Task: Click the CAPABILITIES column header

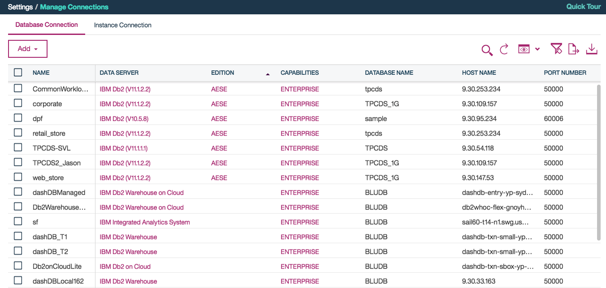Action: click(x=300, y=73)
